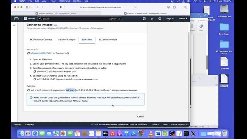This screenshot has height=139, width=247.
Task: Open Photos app in the Dock
Action: coord(63,134)
